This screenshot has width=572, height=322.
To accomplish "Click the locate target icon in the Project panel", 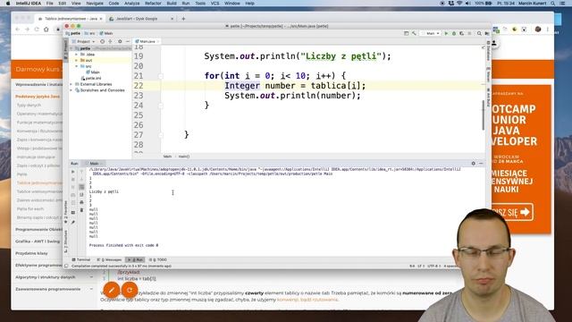I will click(x=102, y=42).
